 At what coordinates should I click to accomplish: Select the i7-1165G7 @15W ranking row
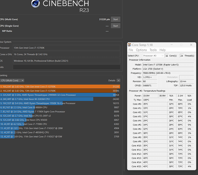click(60, 136)
